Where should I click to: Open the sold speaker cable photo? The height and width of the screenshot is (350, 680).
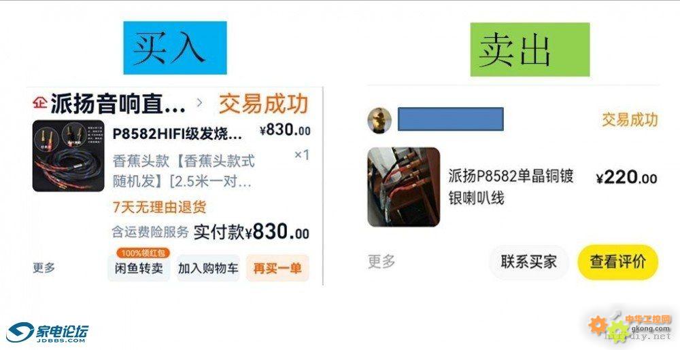point(404,187)
